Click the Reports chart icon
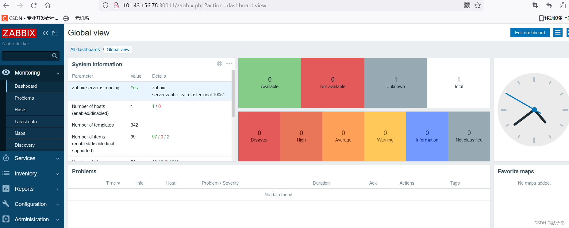This screenshot has height=228, width=569. tap(6, 189)
